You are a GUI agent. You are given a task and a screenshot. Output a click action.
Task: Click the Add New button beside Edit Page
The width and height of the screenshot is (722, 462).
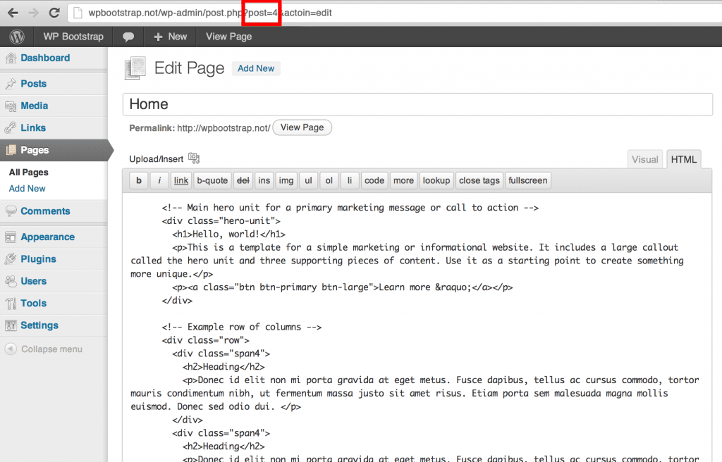[256, 68]
